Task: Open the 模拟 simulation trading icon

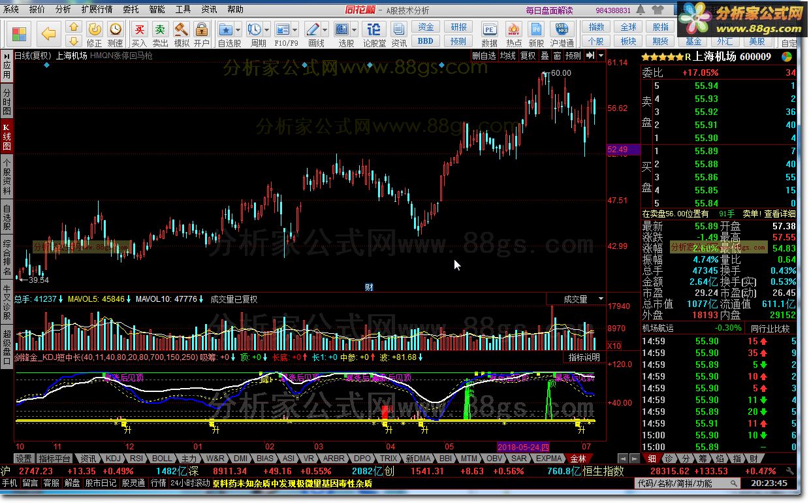Action: [x=181, y=34]
